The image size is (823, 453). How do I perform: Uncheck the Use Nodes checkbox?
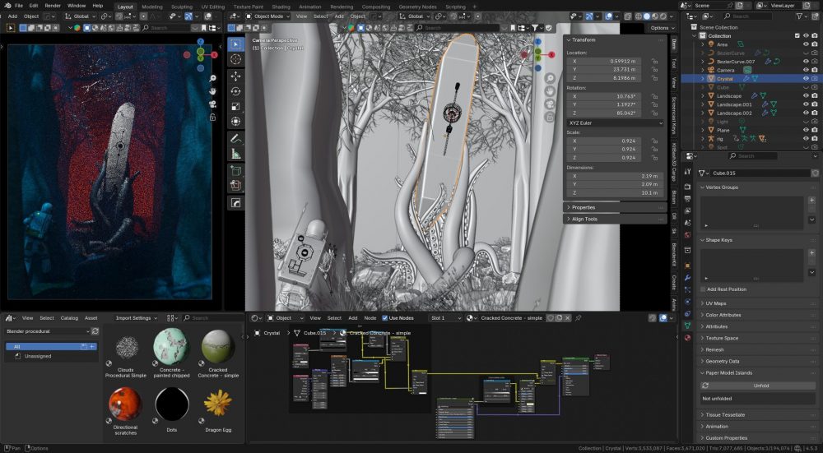tap(385, 318)
